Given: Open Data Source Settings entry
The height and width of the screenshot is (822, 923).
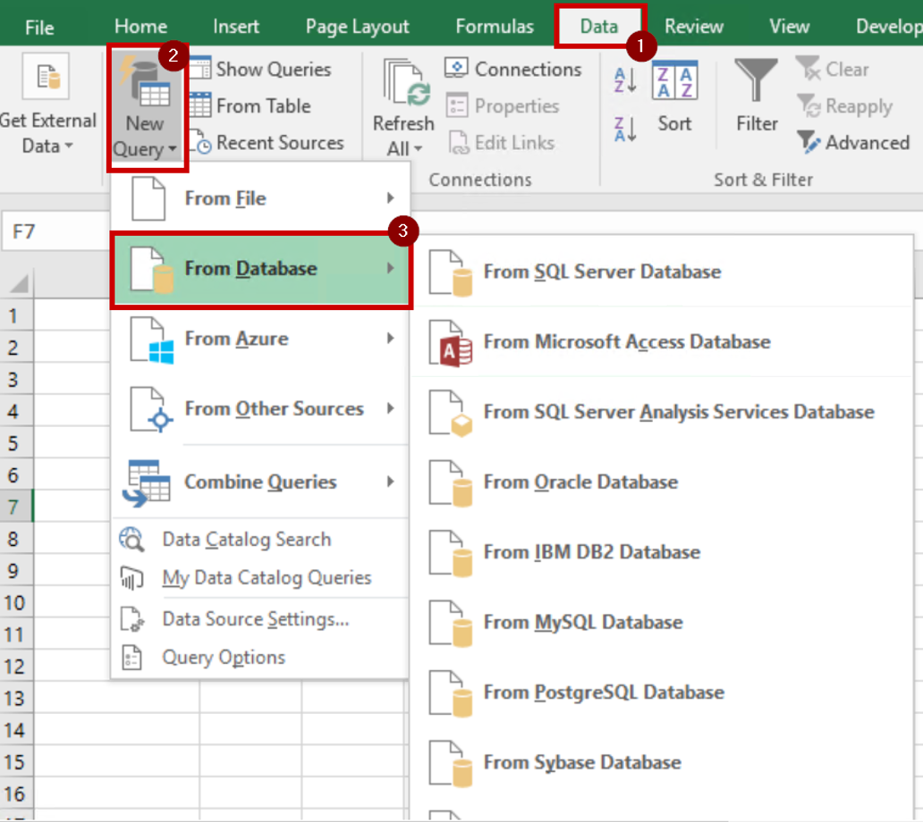Looking at the screenshot, I should click(259, 619).
